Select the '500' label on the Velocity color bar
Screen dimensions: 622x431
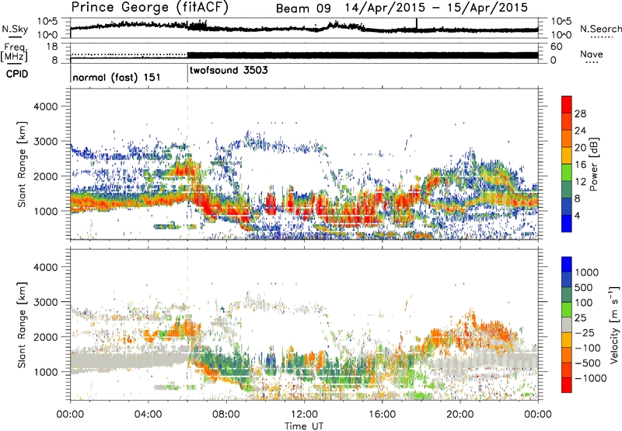click(x=584, y=288)
